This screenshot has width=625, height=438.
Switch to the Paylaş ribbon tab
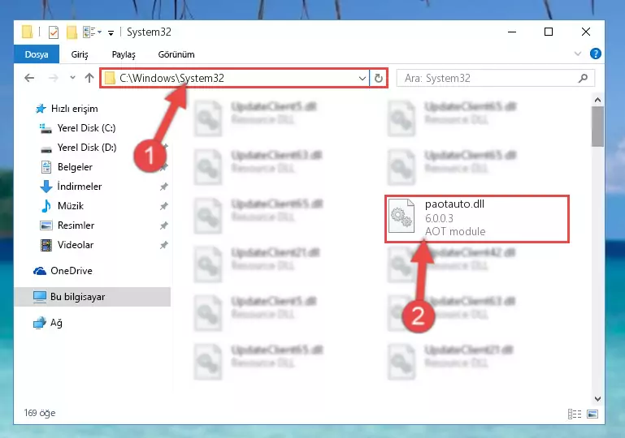[124, 54]
